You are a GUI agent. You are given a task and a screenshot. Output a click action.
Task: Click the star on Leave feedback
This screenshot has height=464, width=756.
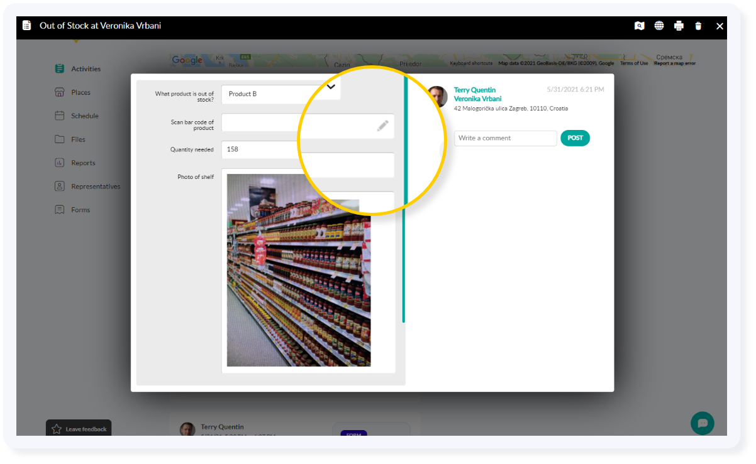tap(57, 429)
